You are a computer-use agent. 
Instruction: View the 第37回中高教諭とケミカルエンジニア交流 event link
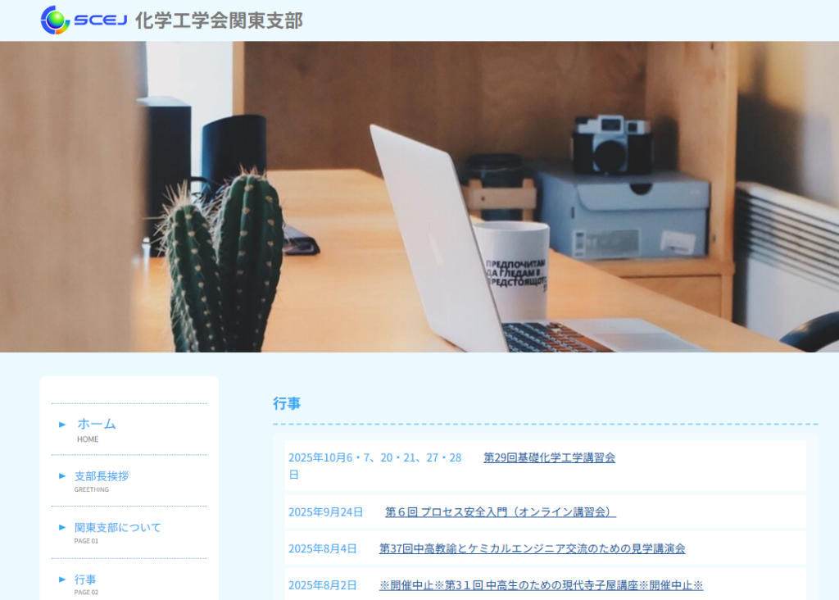pyautogui.click(x=532, y=548)
